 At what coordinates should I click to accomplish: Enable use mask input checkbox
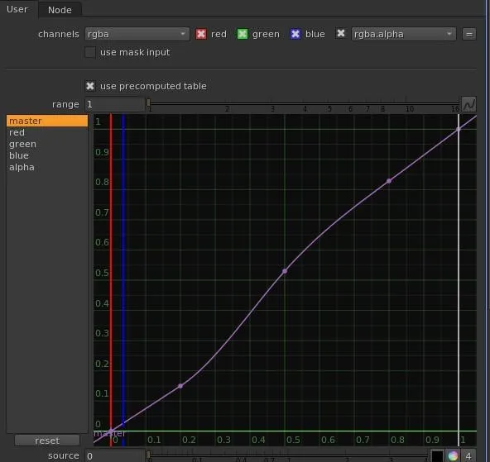pos(90,52)
